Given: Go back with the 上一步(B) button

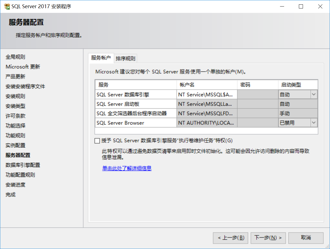Looking at the screenshot, I should click(x=231, y=238).
